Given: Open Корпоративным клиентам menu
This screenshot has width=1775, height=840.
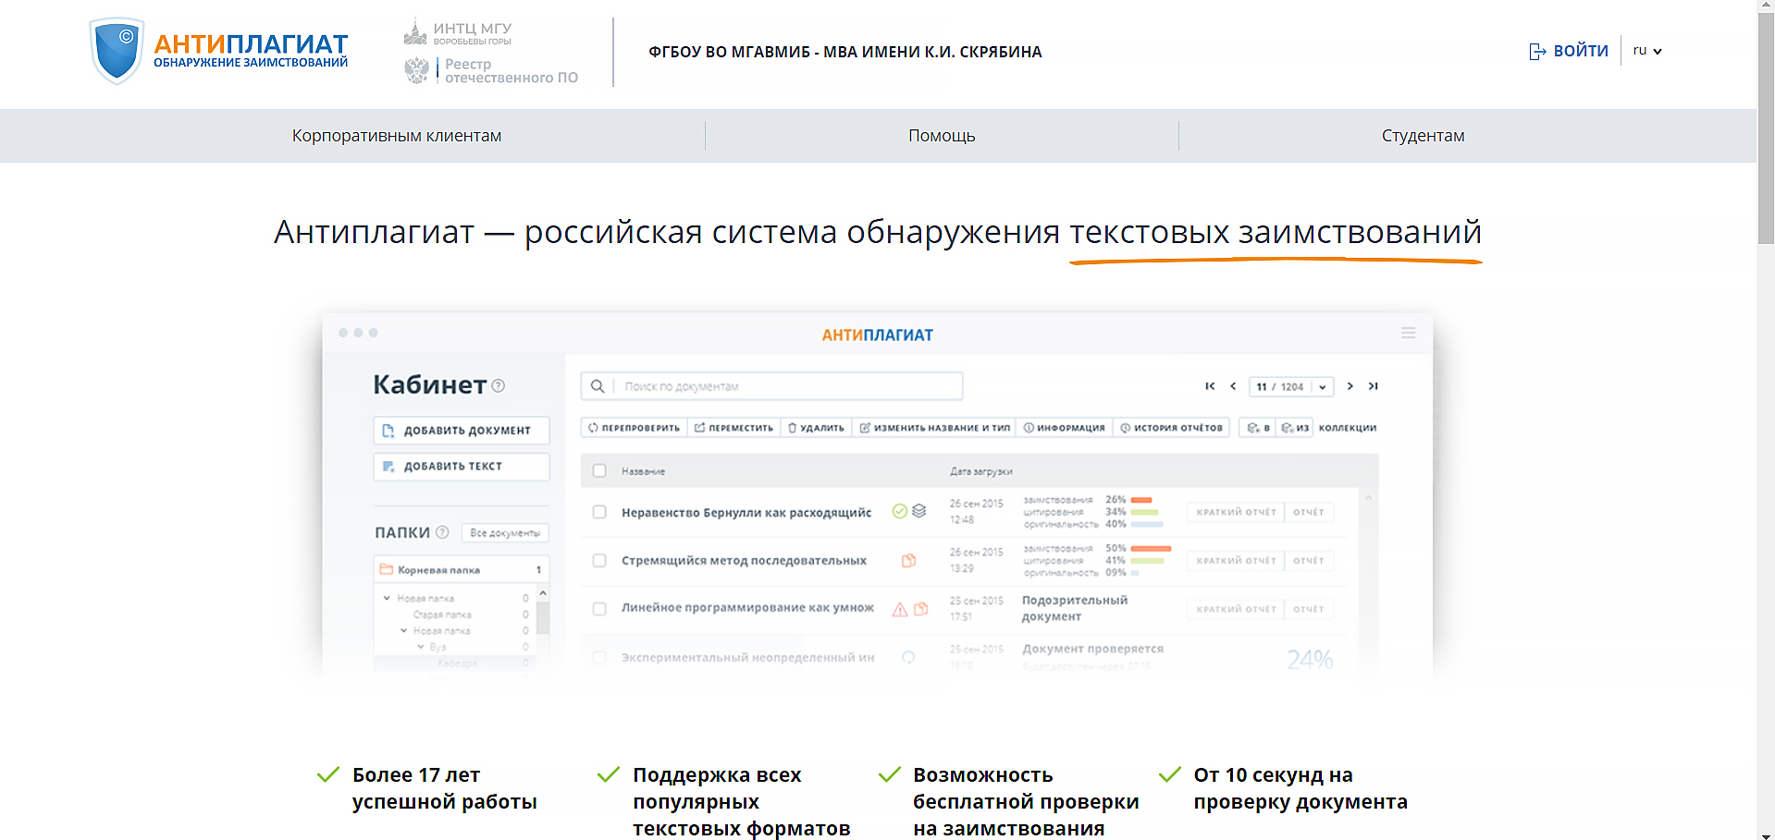Looking at the screenshot, I should (397, 136).
